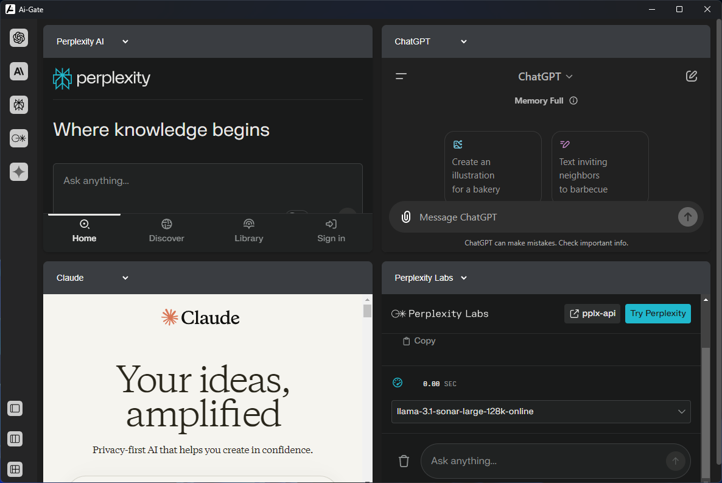Image resolution: width=722 pixels, height=483 pixels.
Task: Switch to two-column layout
Action: (x=15, y=439)
